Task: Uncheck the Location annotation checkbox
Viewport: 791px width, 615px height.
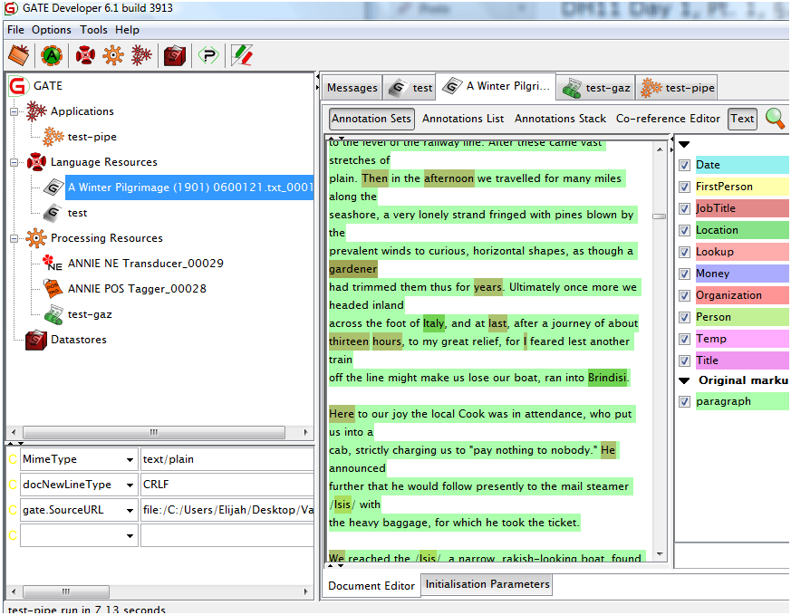Action: [x=685, y=230]
